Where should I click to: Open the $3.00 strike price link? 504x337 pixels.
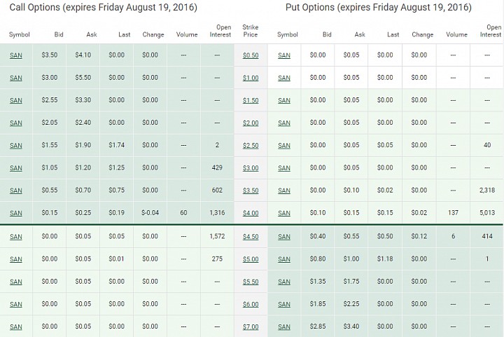[251, 168]
